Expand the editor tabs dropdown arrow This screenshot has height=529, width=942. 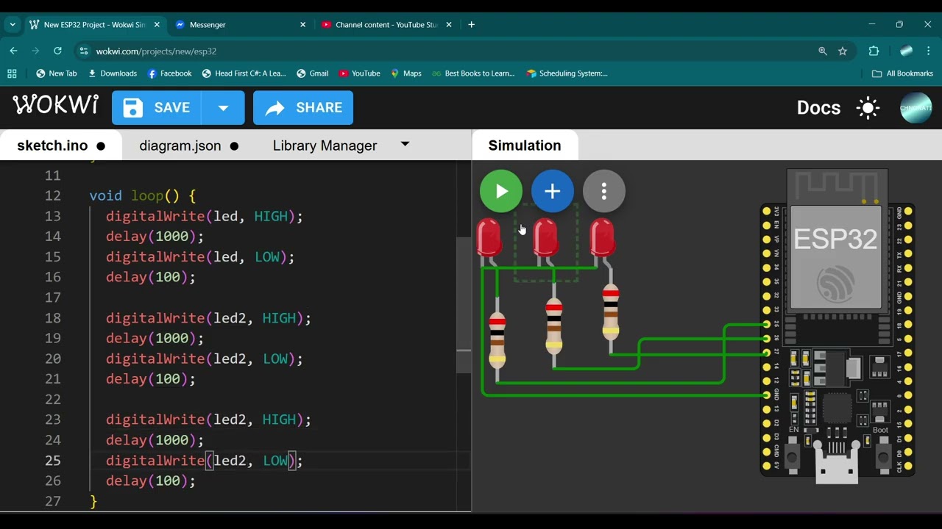tap(405, 144)
